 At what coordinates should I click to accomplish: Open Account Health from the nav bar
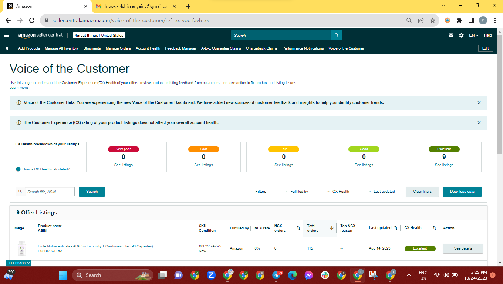pyautogui.click(x=148, y=48)
